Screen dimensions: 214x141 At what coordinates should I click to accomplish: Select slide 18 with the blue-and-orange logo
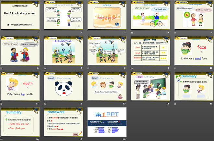(107, 122)
